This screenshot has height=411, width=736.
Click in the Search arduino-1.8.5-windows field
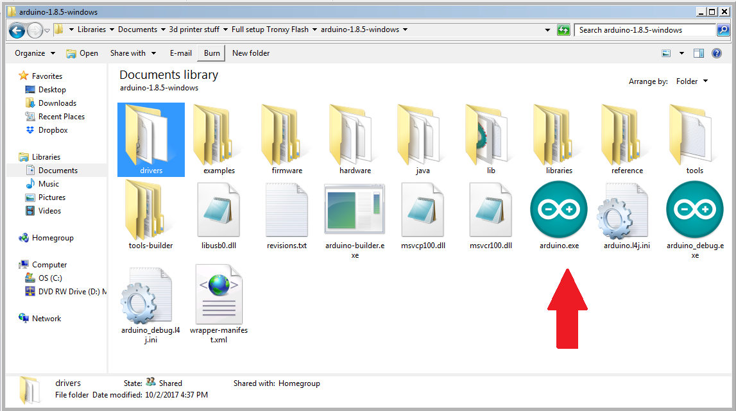tap(646, 30)
